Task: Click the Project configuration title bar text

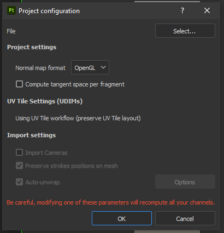Action: pos(49,11)
